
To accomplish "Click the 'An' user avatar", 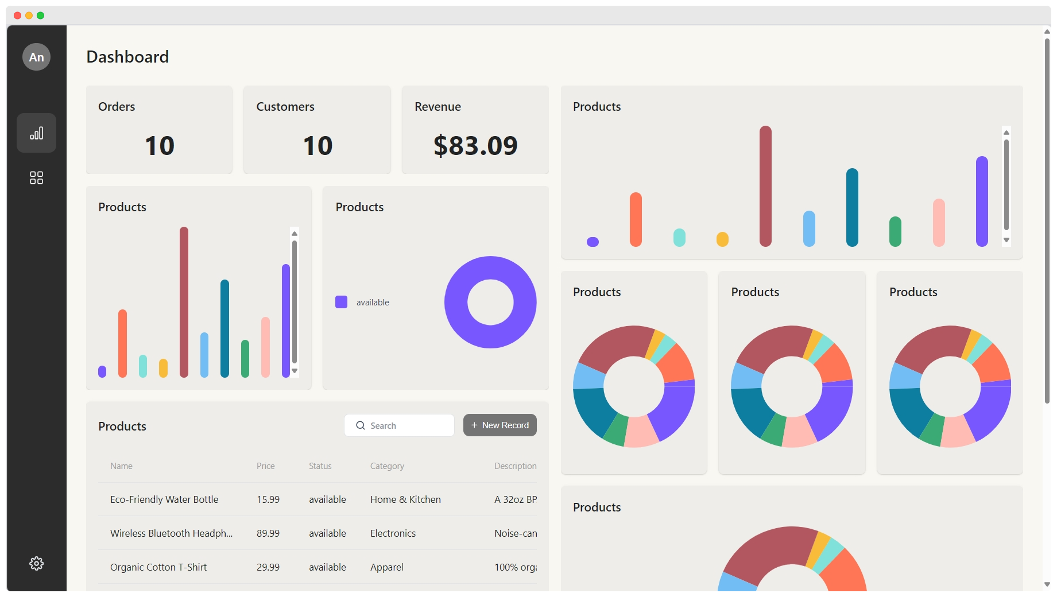I will point(36,57).
